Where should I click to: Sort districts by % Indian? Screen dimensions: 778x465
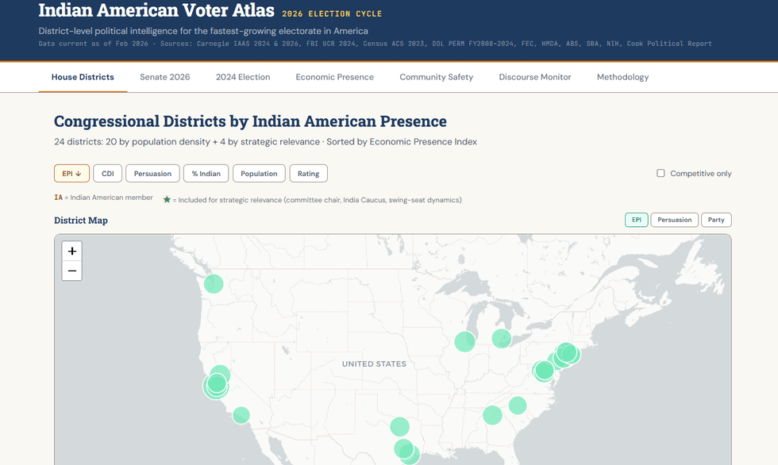point(206,173)
